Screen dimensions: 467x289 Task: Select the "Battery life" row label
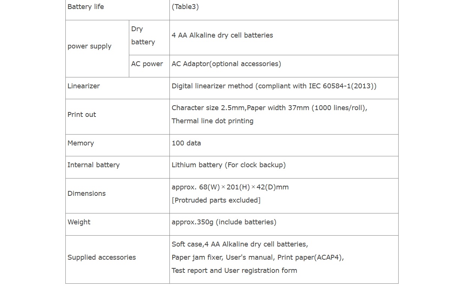[x=86, y=7]
